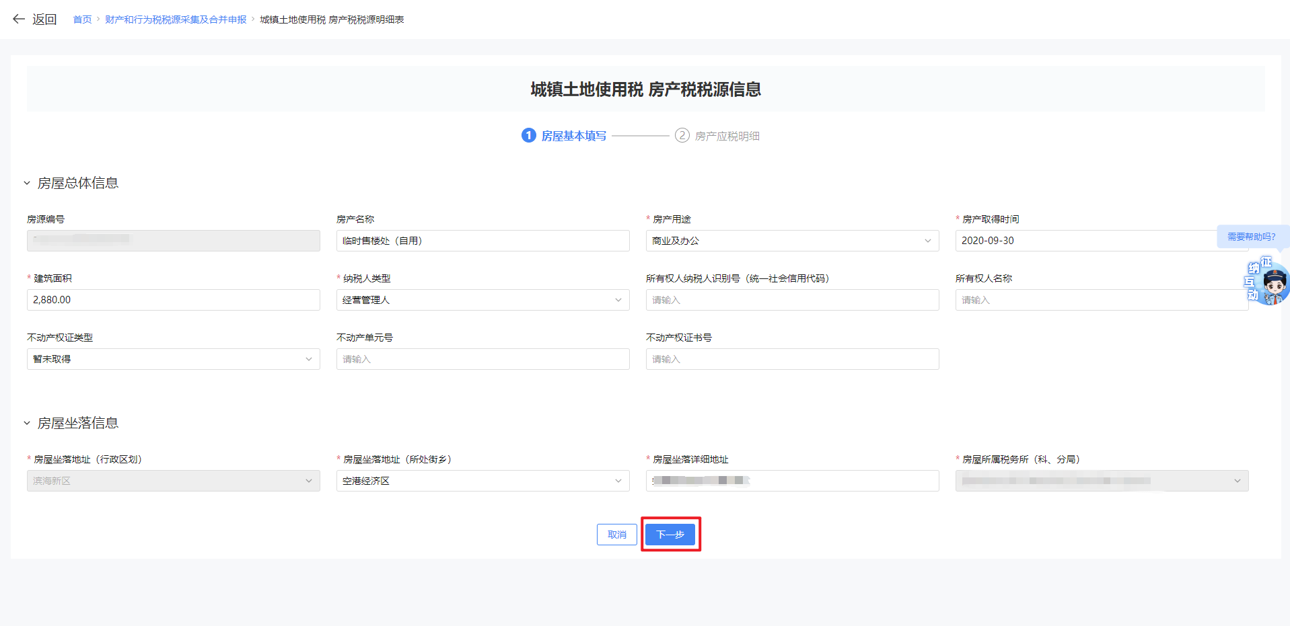Screen dimensions: 1290x626
Task: Click the 房产取得时间 date field
Action: pyautogui.click(x=1083, y=241)
